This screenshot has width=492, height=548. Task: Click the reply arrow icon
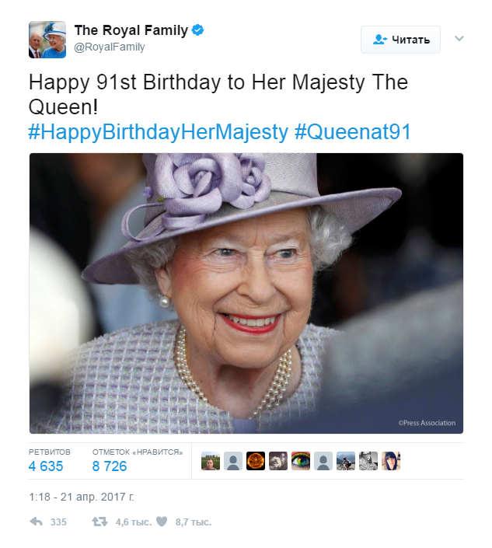pyautogui.click(x=36, y=522)
